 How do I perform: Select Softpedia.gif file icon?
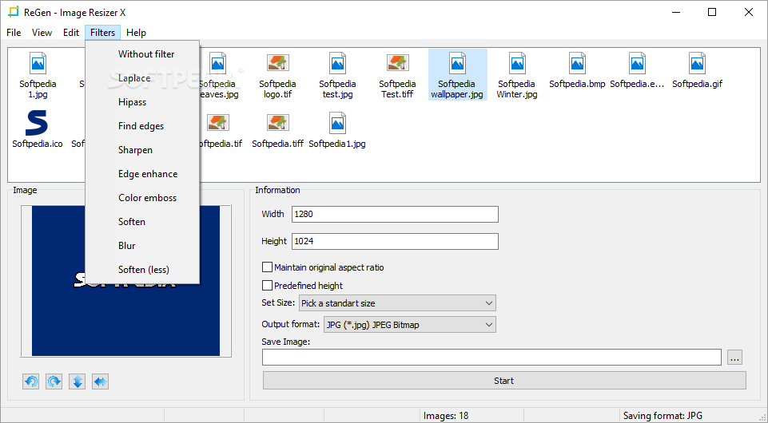point(697,64)
